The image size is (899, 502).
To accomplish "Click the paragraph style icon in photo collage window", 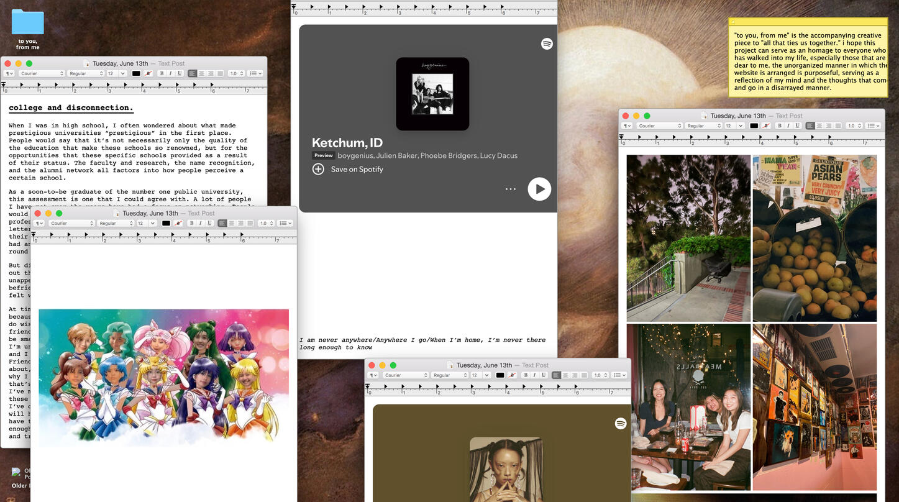I will click(x=627, y=125).
